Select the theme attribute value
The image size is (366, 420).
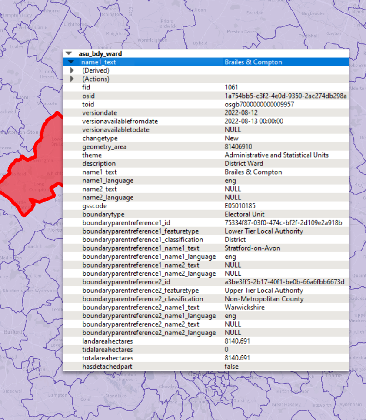pos(276,155)
